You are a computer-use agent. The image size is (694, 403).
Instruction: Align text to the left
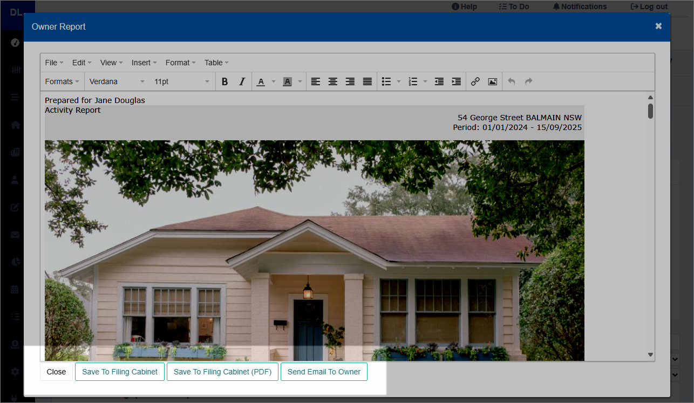point(316,81)
